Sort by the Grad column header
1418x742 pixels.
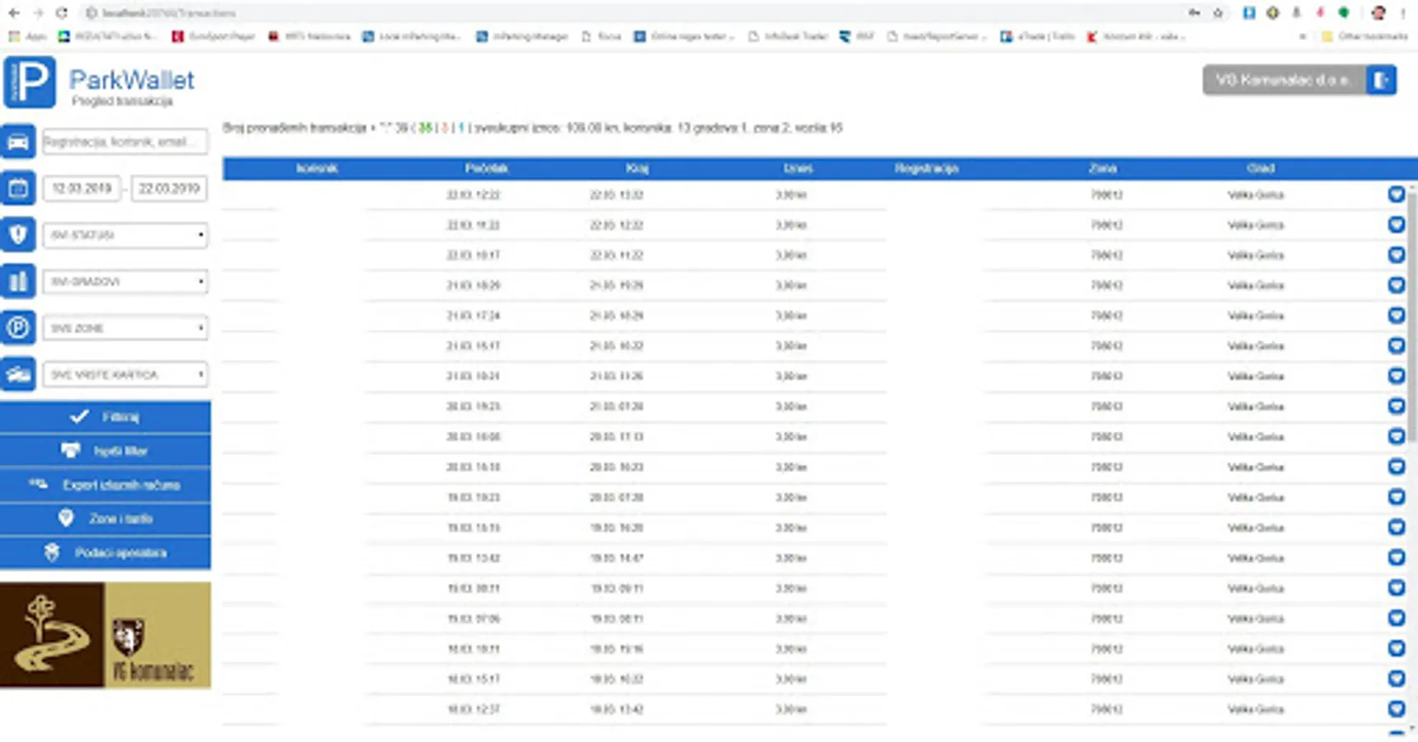click(x=1260, y=168)
